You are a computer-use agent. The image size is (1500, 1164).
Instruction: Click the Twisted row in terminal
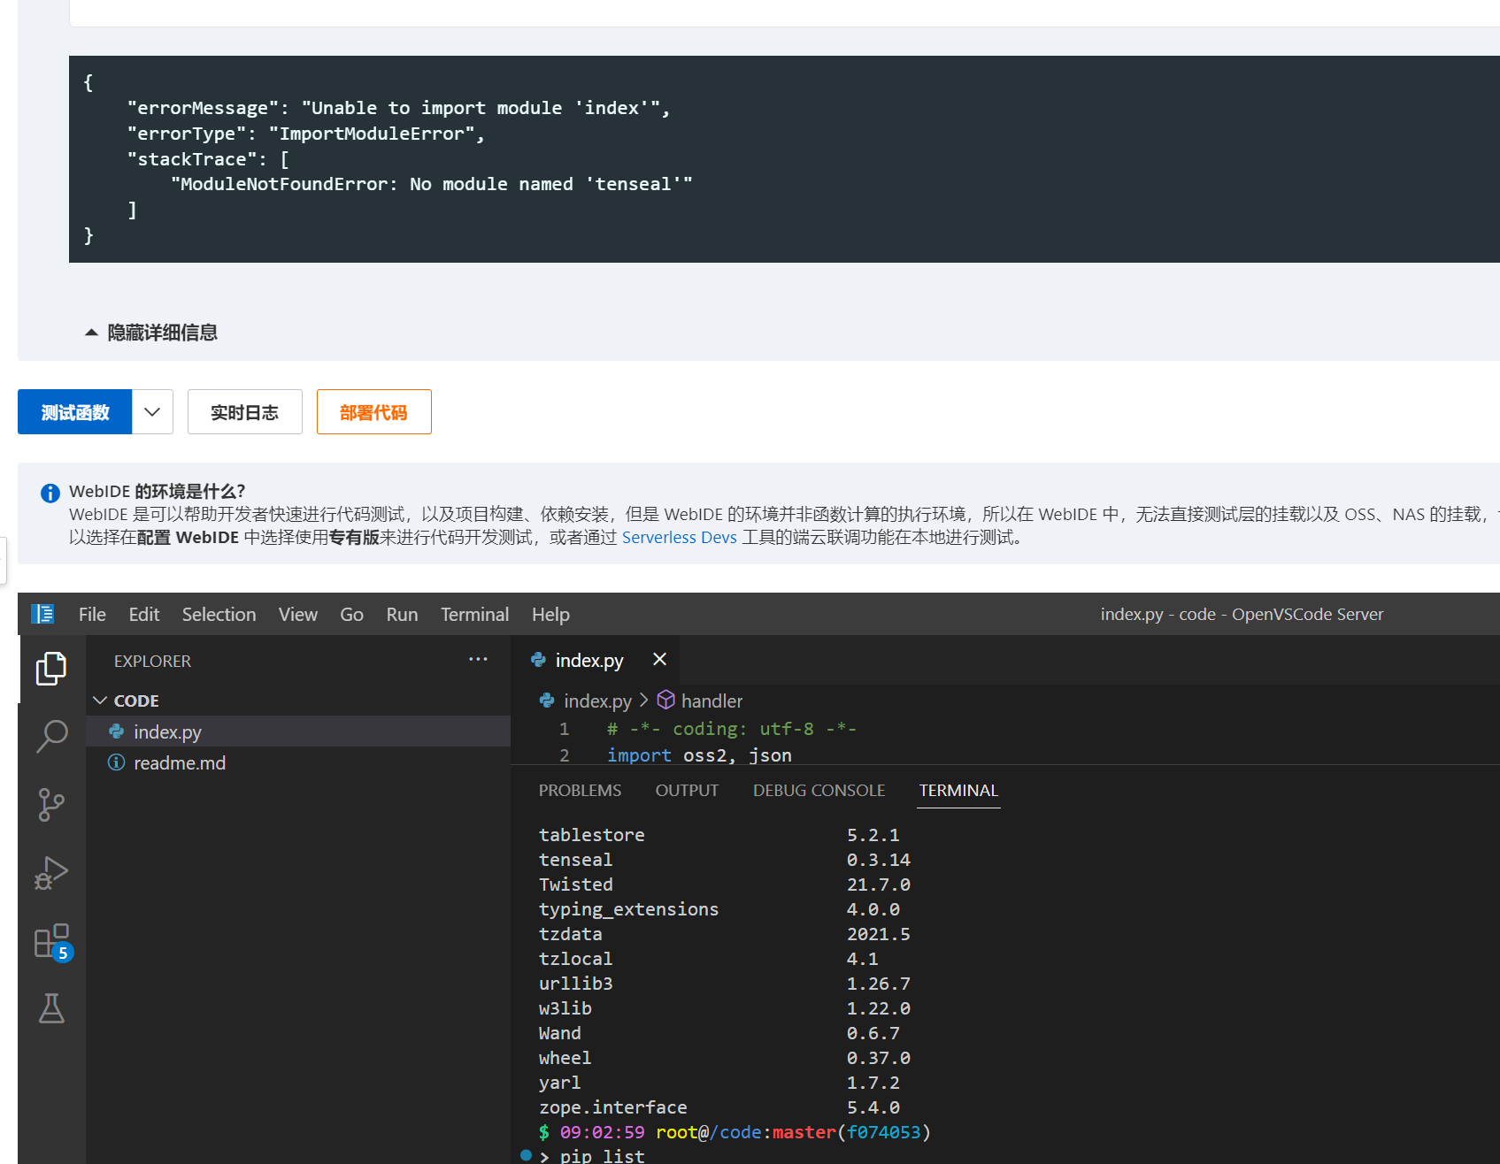point(724,884)
